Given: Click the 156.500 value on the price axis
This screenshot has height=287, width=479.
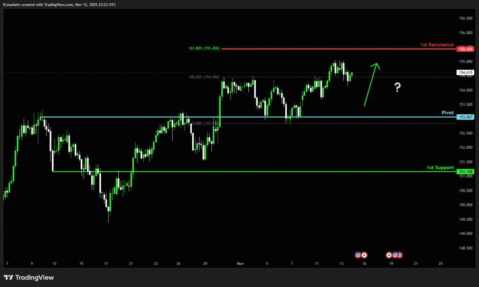Looking at the screenshot, I should 465,18.
